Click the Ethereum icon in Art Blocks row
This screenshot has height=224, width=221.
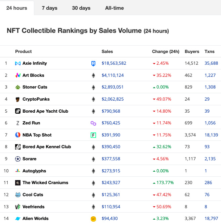point(93,75)
